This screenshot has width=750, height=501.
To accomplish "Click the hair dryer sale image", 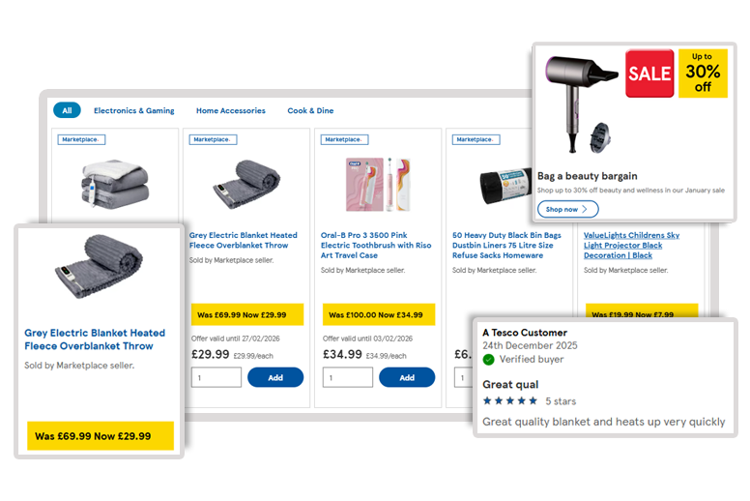I will coord(581,104).
